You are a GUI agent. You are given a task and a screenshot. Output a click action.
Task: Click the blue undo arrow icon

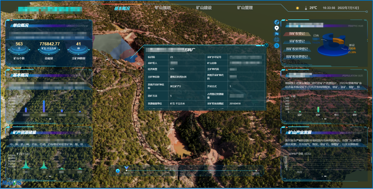[277, 46]
